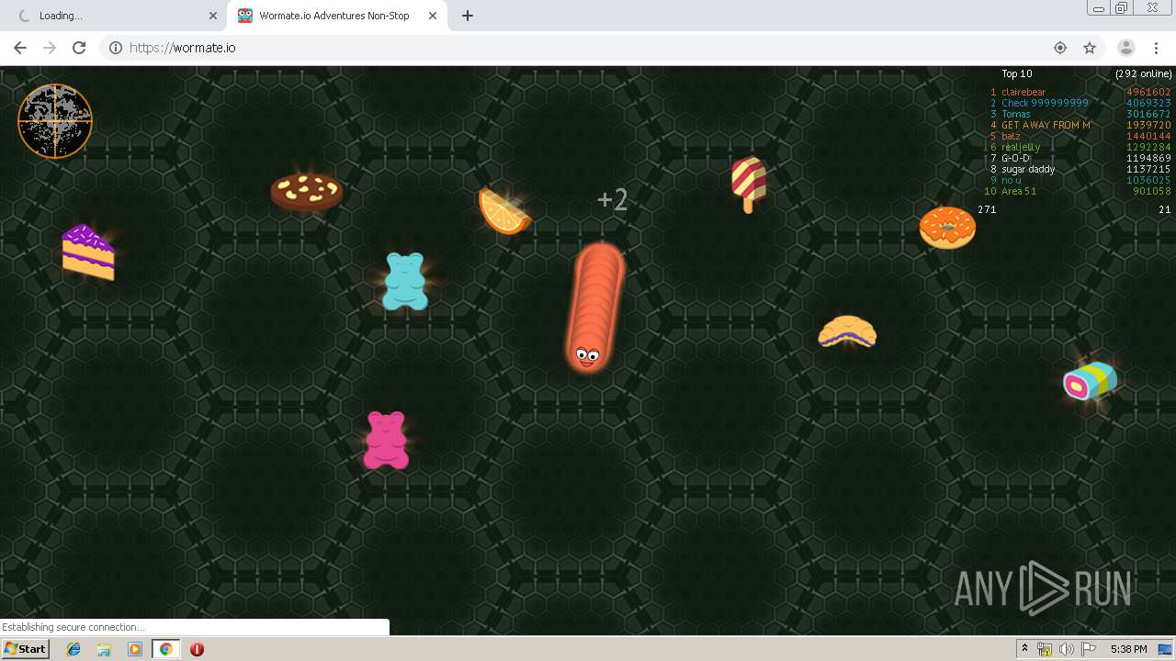
Task: Click the orange glazed donut
Action: point(947,228)
